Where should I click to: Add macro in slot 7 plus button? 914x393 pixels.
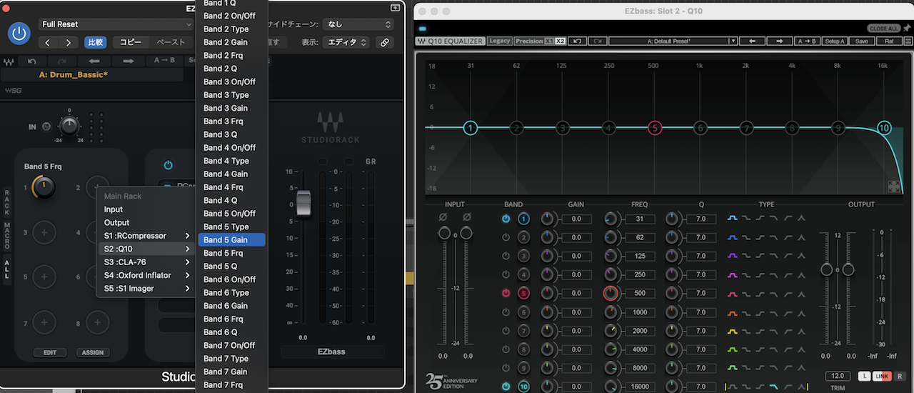44,323
